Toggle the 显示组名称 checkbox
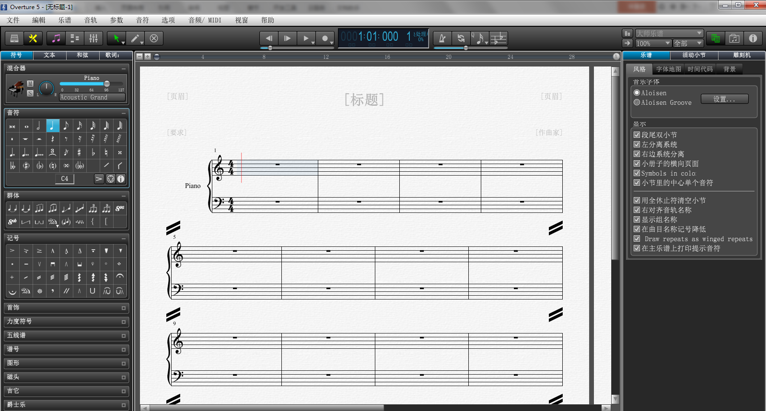Viewport: 766px width, 411px height. tap(637, 220)
